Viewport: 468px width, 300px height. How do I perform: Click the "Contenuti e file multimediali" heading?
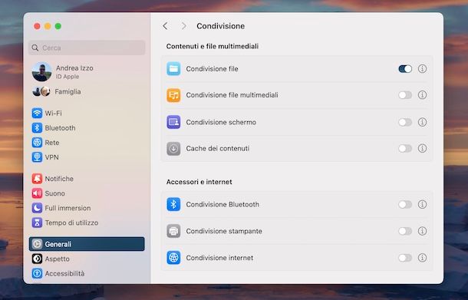[213, 46]
